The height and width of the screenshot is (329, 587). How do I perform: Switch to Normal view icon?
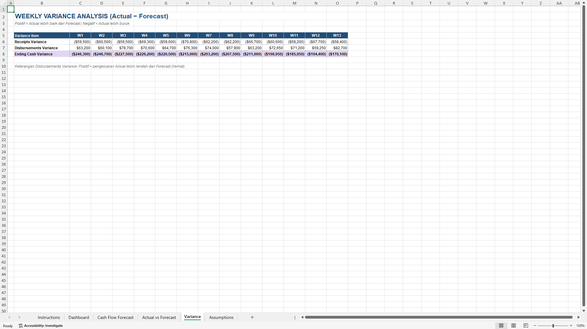click(x=501, y=326)
